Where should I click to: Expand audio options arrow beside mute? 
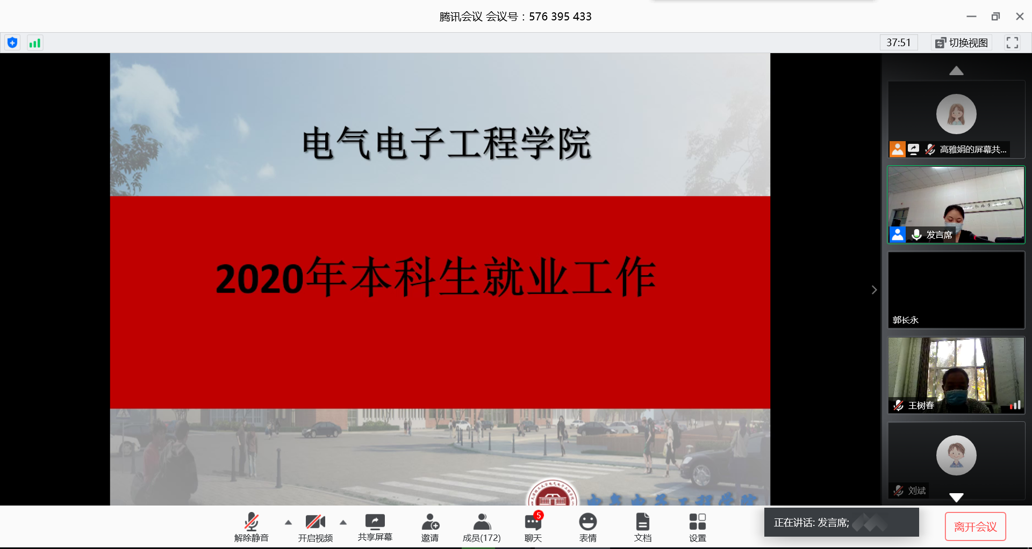point(289,522)
